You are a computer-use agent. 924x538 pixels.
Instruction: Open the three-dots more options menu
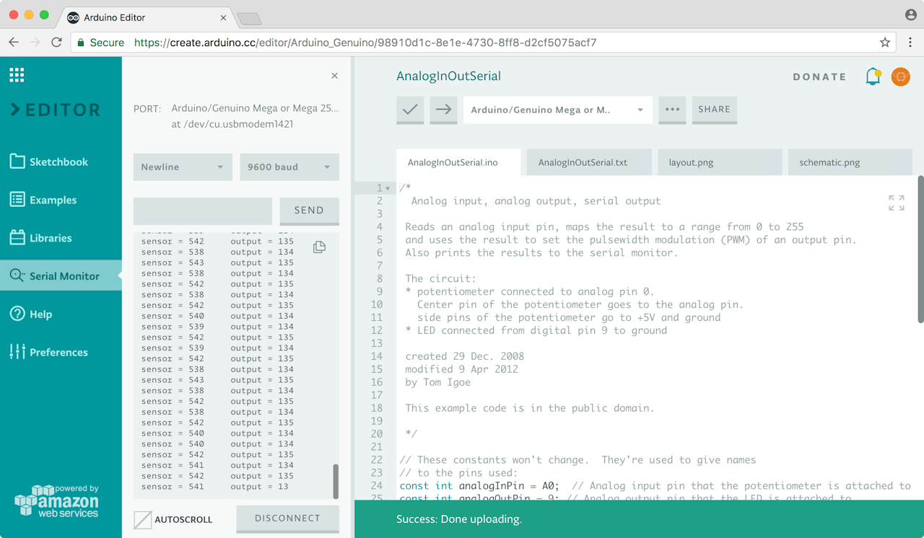[x=672, y=110]
